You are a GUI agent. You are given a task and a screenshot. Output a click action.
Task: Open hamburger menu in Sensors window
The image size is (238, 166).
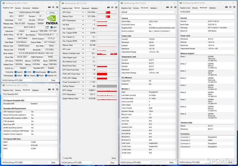pos(116,7)
